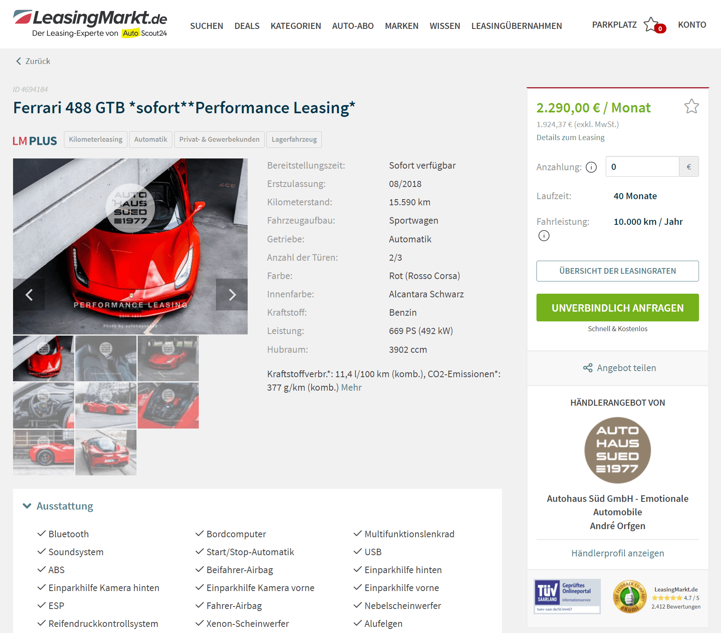The image size is (721, 633).
Task: Go back using the Zurück chevron
Action: (18, 61)
